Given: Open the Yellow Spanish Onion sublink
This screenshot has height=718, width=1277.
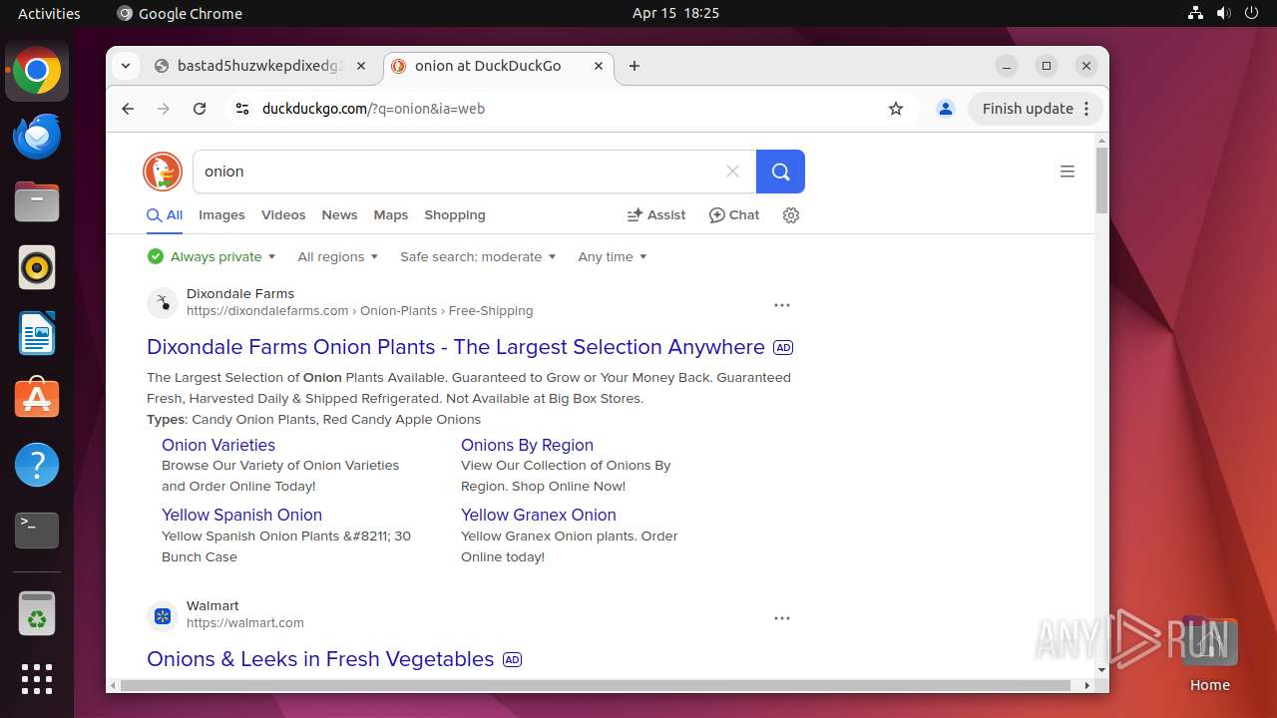Looking at the screenshot, I should [241, 515].
